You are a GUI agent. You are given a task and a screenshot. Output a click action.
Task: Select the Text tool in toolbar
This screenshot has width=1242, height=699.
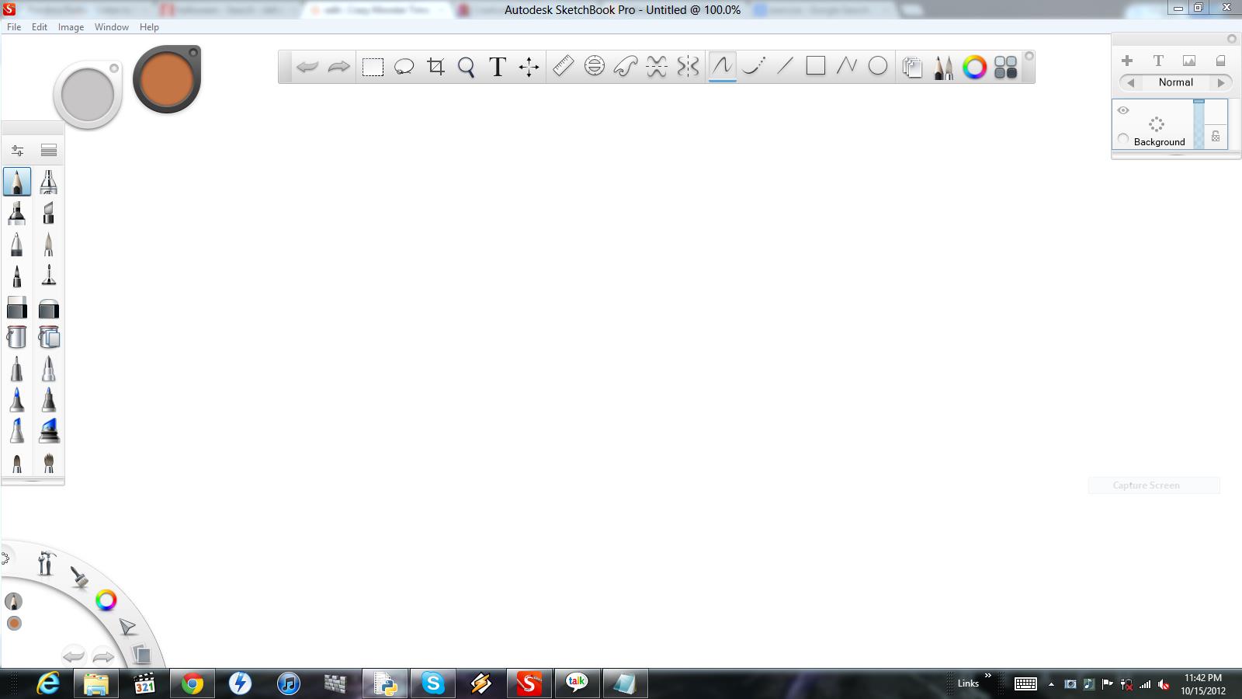498,67
